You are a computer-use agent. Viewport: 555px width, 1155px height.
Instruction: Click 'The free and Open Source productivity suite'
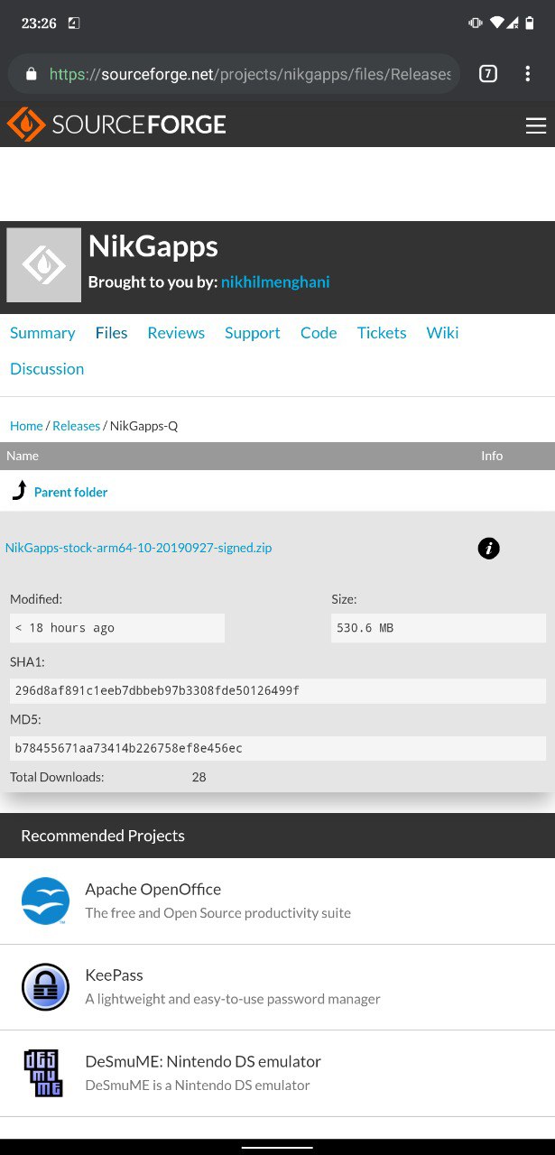click(x=217, y=913)
